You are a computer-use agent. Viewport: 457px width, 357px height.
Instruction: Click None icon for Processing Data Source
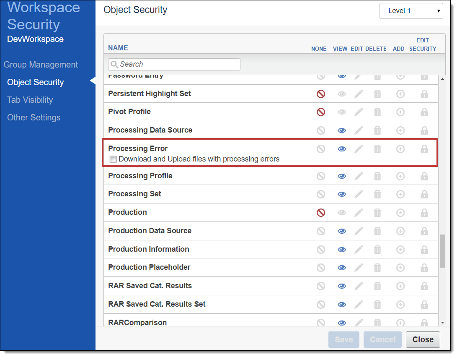[x=321, y=130]
